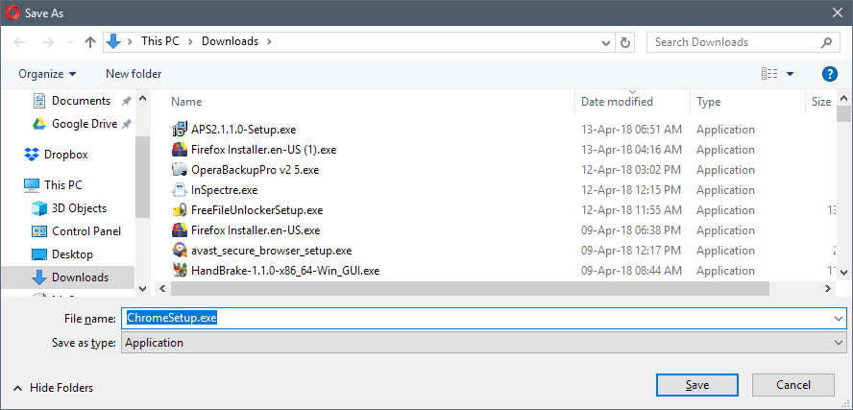
Task: Click the FreeFileUnlockerSetup lock icon
Action: 180,210
